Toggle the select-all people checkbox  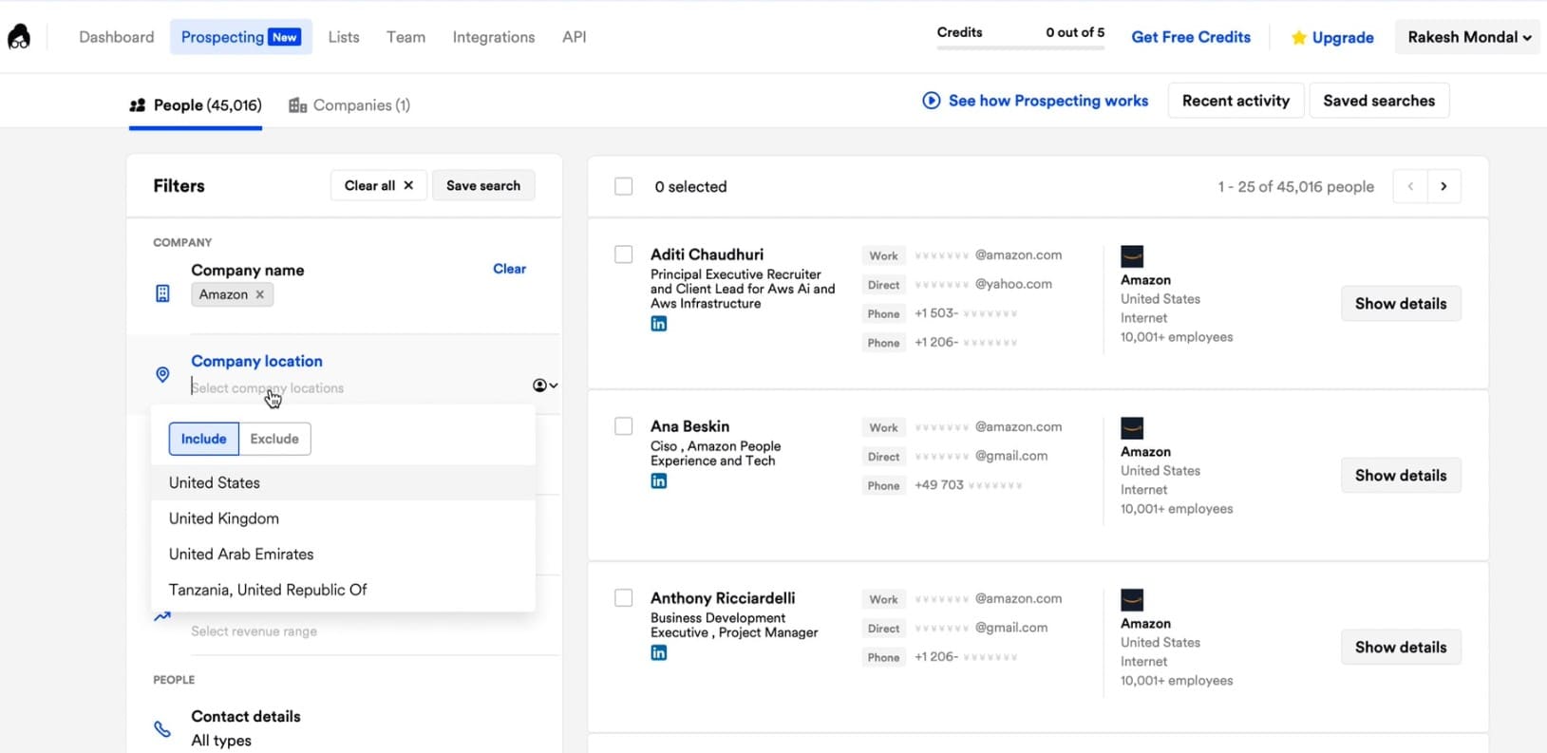click(624, 187)
